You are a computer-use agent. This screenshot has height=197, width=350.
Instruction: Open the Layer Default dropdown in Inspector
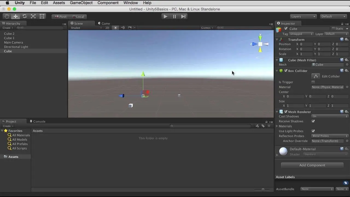coord(336,34)
